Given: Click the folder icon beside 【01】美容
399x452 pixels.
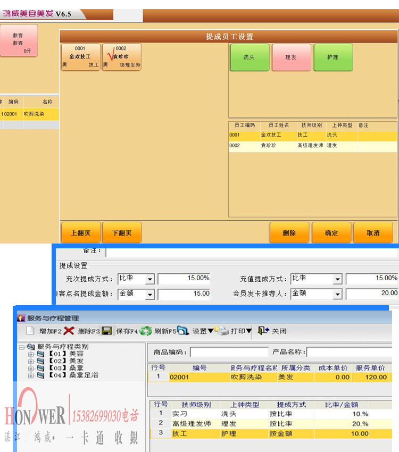Looking at the screenshot, I should click(40, 354).
